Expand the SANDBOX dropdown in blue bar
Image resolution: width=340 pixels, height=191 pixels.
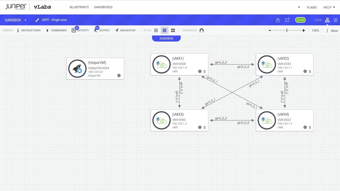click(16, 20)
